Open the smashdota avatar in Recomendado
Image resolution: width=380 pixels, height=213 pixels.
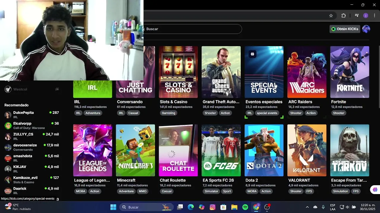8,158
